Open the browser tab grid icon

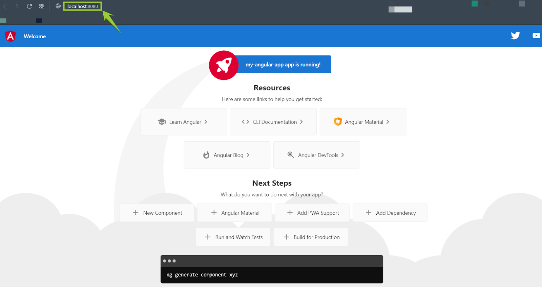(42, 6)
